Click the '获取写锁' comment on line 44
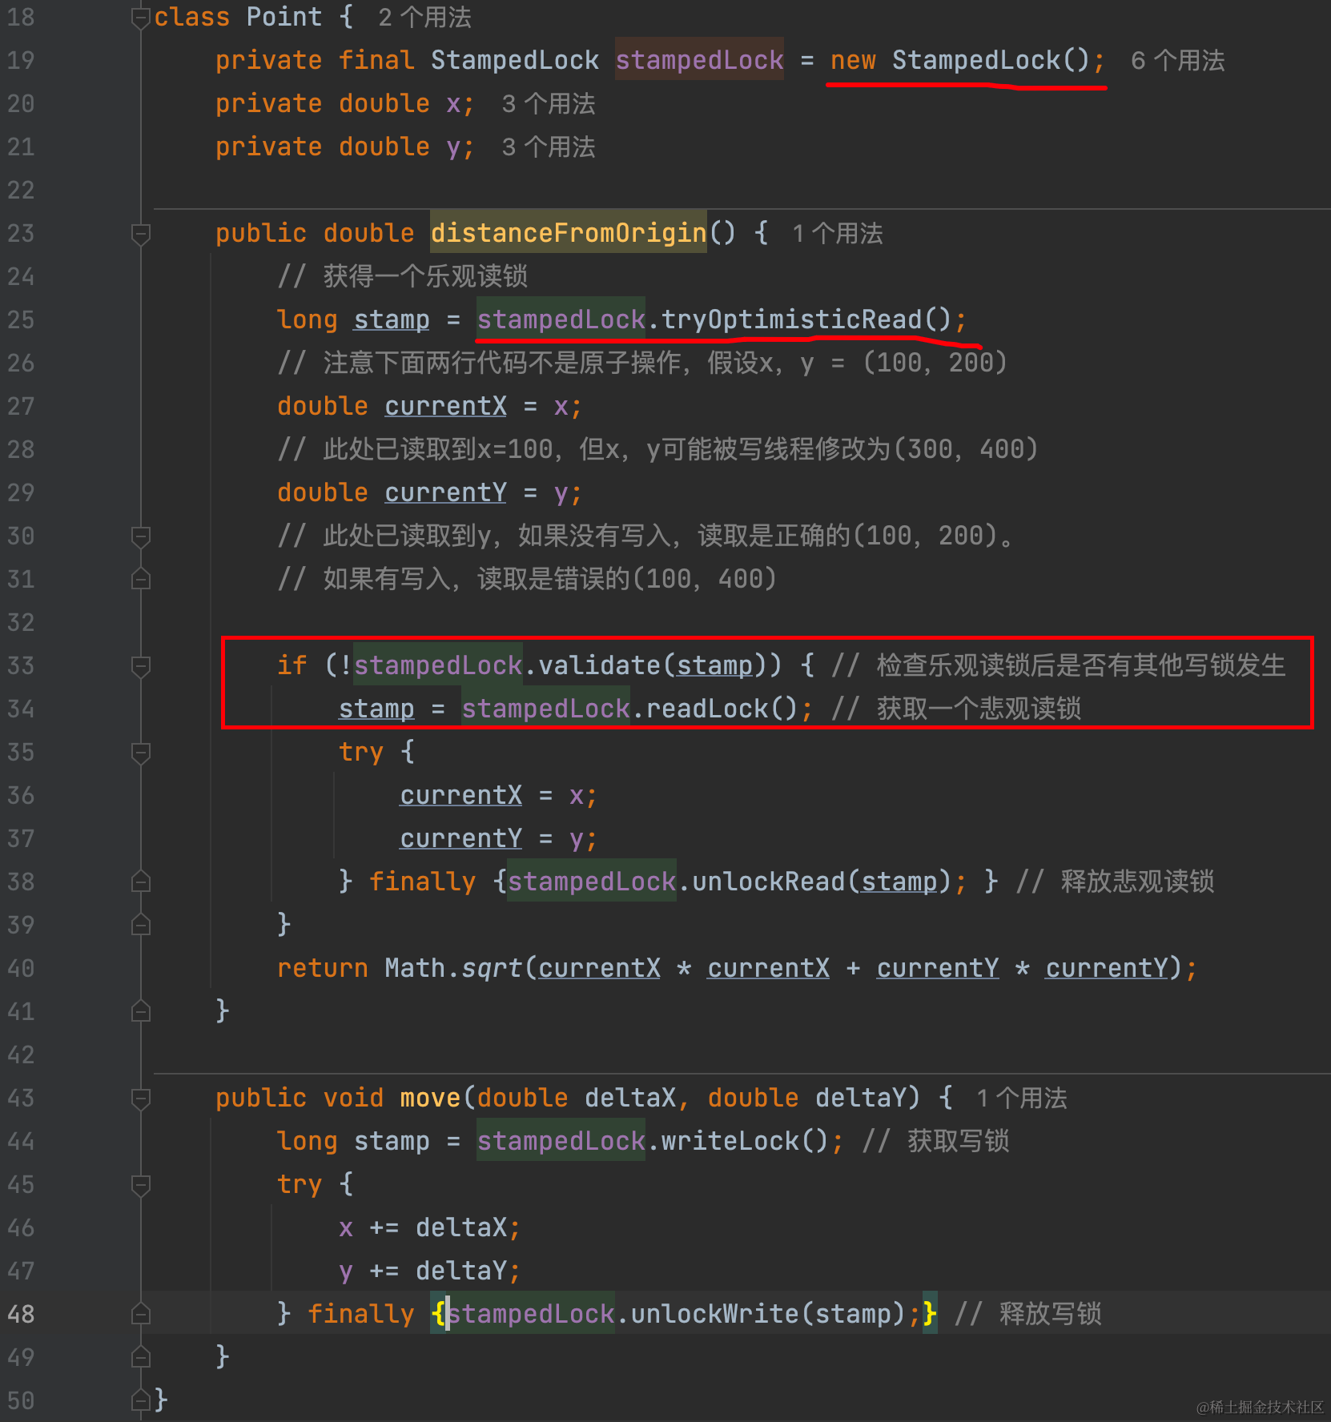 tap(936, 1141)
